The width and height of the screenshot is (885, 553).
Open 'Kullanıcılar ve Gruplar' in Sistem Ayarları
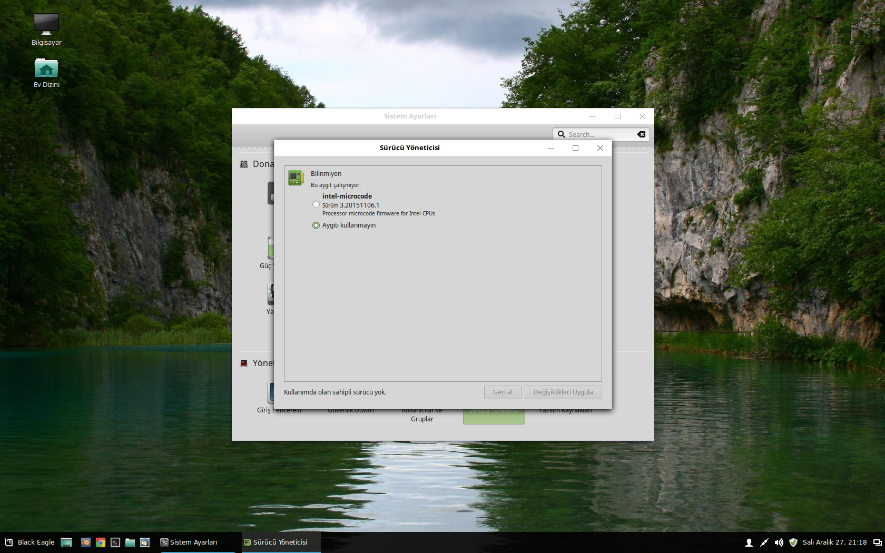pos(422,414)
